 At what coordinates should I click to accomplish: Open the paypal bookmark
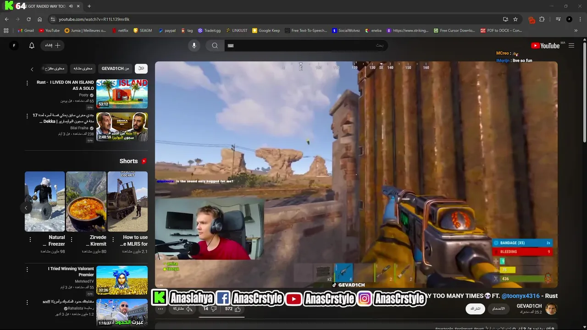point(167,30)
